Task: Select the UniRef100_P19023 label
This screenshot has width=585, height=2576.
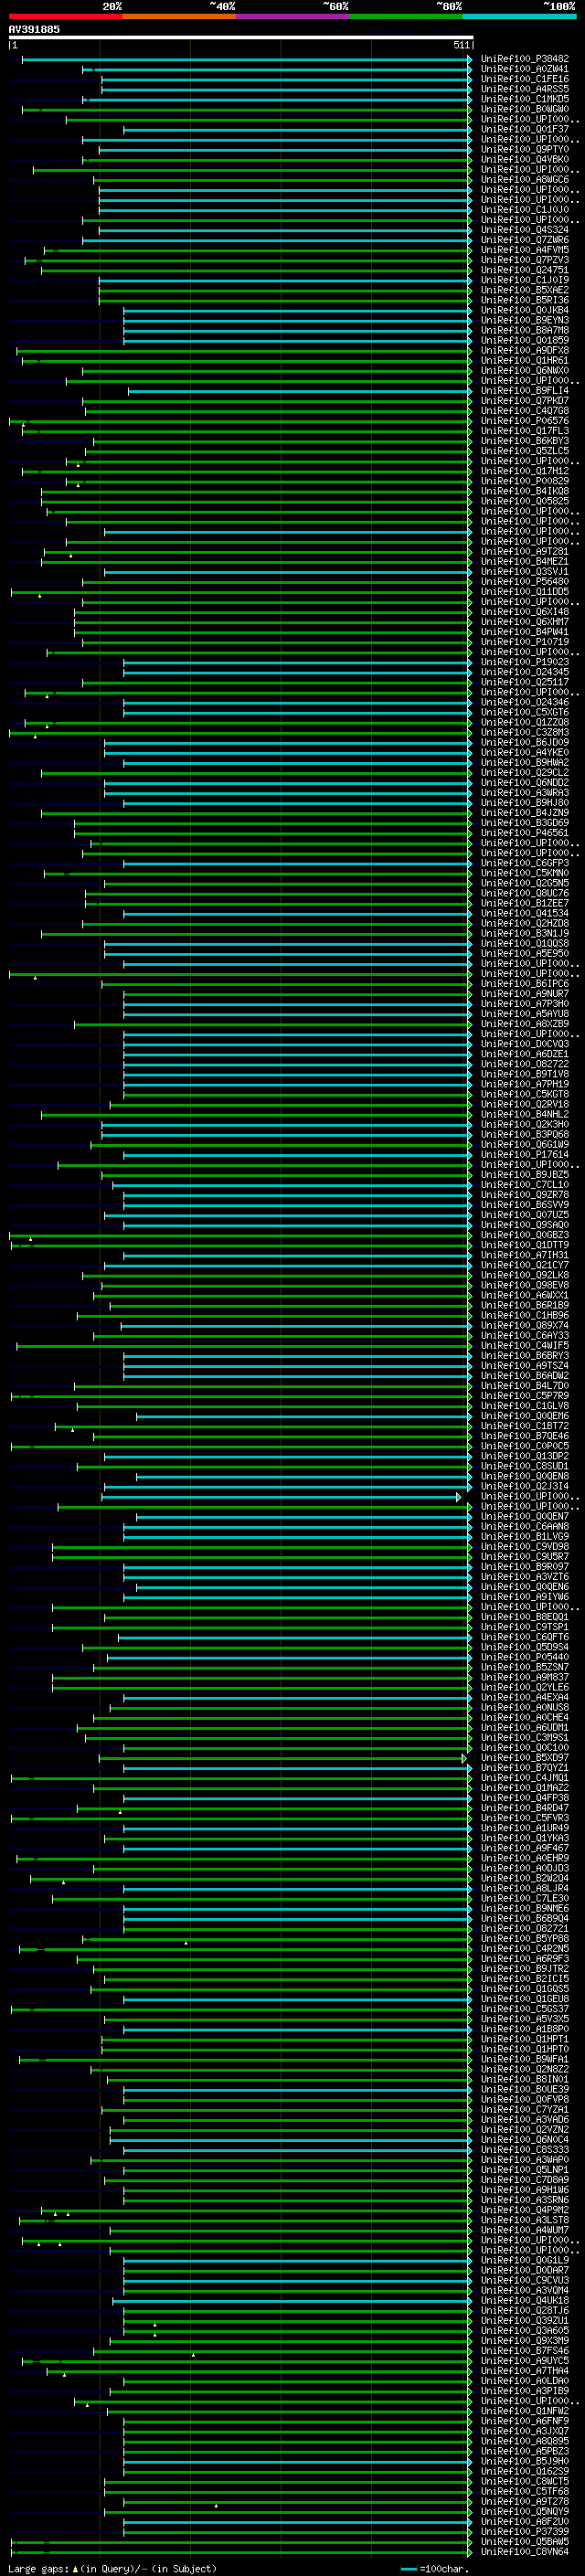Action: [x=524, y=662]
